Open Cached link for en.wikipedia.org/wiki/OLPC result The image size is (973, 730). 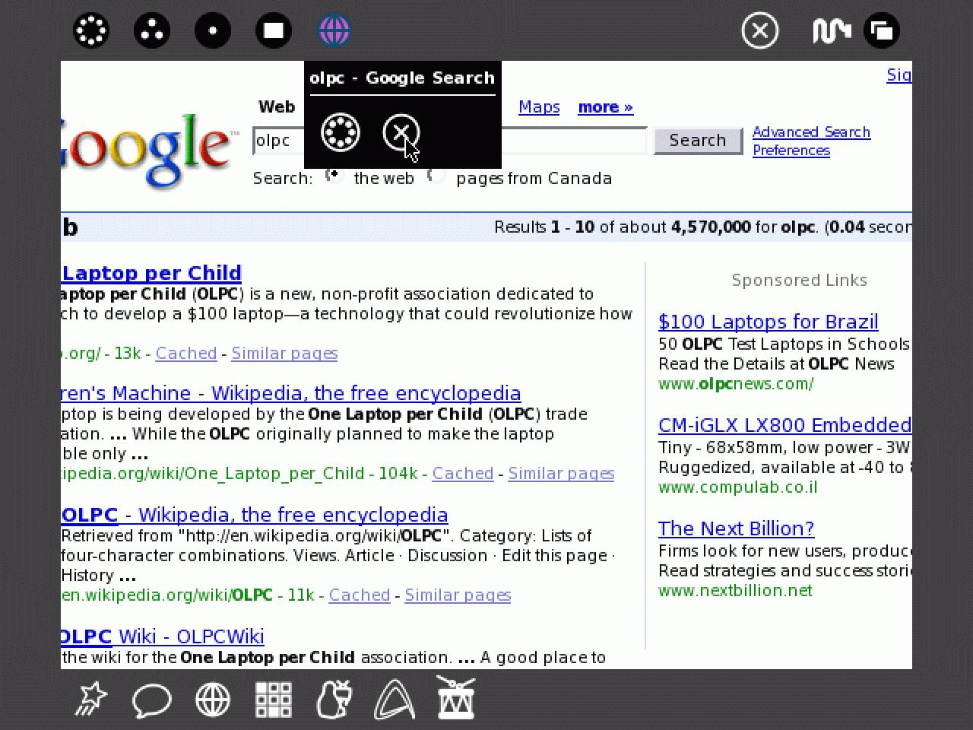[360, 595]
